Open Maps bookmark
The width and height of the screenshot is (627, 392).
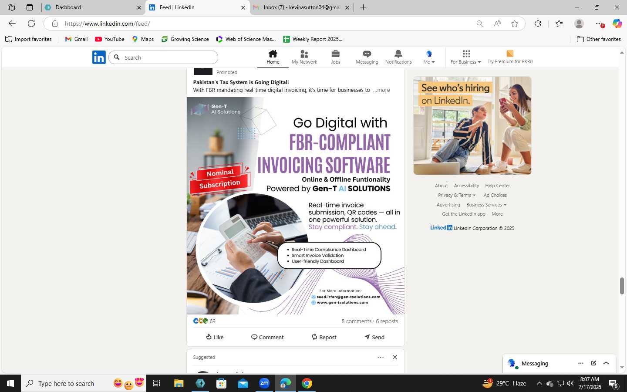click(143, 39)
